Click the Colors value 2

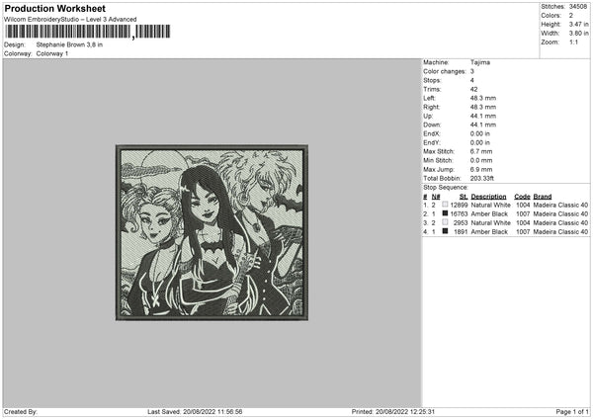(x=570, y=16)
